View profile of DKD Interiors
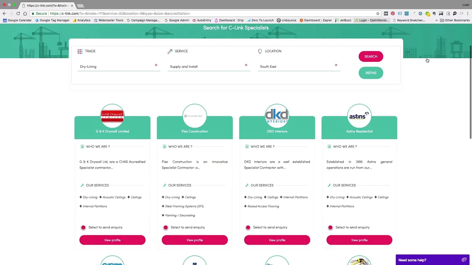This screenshot has height=265, width=472. (277, 240)
